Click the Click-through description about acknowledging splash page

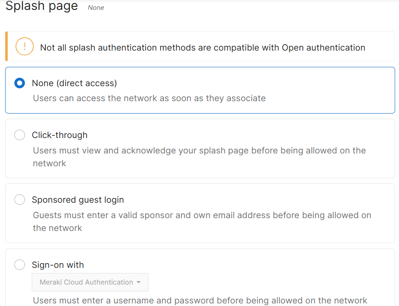tap(199, 157)
